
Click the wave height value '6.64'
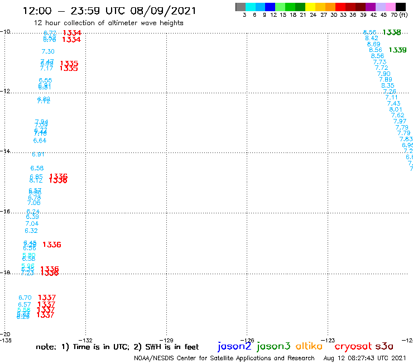coord(40,141)
